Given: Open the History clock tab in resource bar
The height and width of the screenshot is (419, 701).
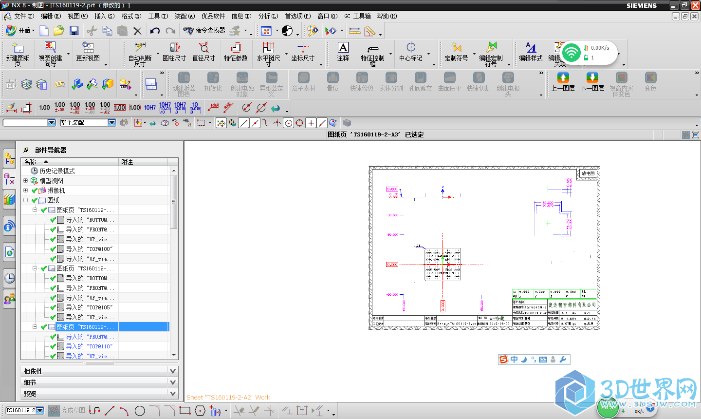Looking at the screenshot, I should (9, 278).
